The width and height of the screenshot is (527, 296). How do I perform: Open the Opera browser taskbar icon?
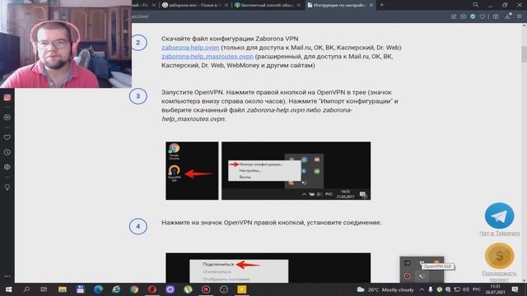tap(152, 289)
